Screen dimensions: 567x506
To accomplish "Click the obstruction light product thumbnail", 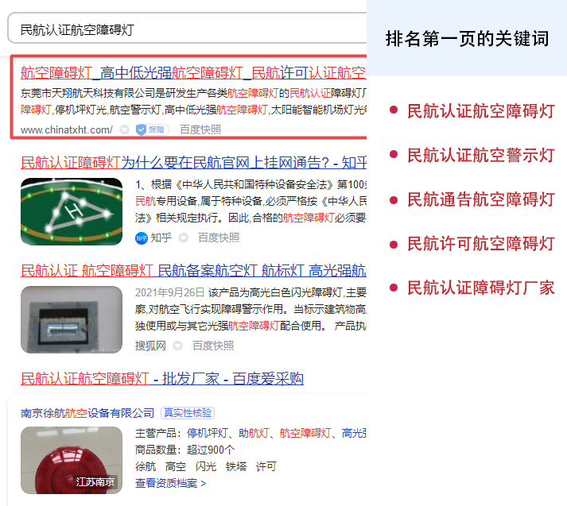I will pyautogui.click(x=72, y=319).
